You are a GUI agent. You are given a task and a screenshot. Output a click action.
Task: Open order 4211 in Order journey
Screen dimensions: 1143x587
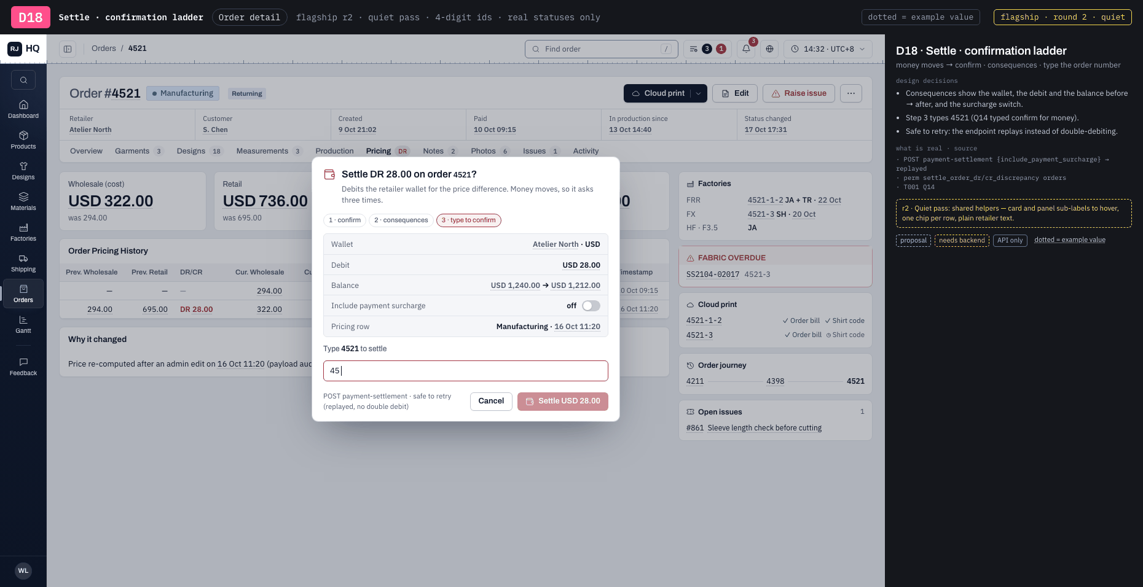tap(695, 381)
